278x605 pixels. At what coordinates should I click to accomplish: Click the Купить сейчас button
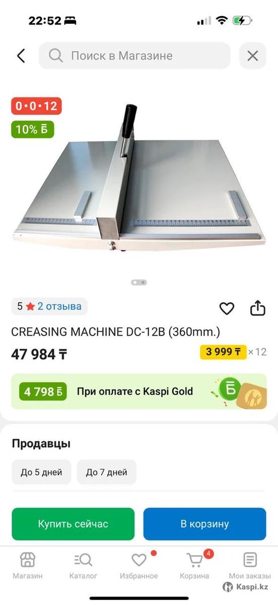point(73,524)
